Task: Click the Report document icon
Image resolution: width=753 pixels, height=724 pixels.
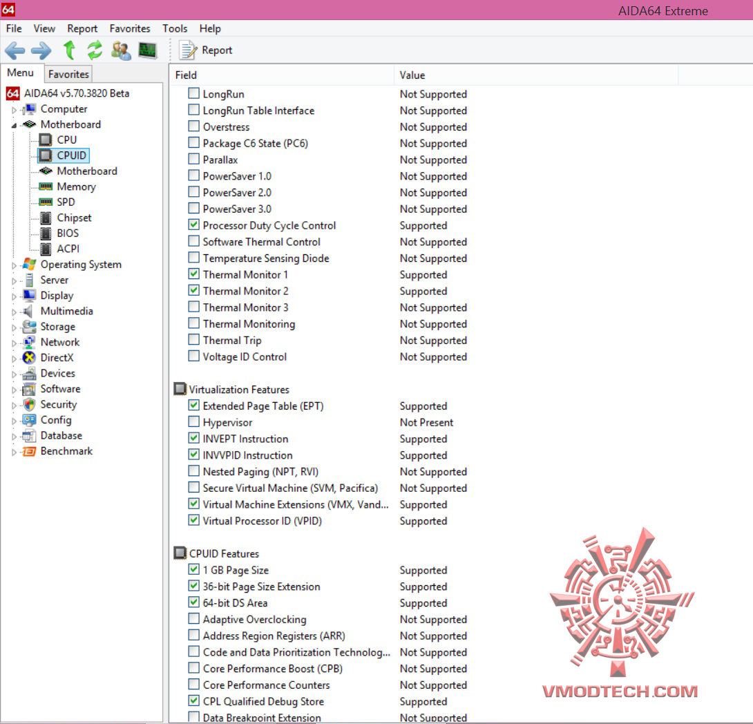Action: pyautogui.click(x=188, y=50)
